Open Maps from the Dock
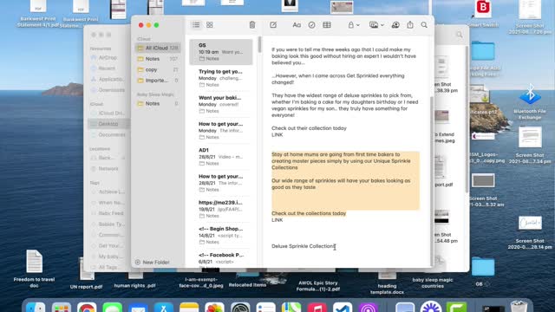This screenshot has height=312, width=555. coord(291,308)
